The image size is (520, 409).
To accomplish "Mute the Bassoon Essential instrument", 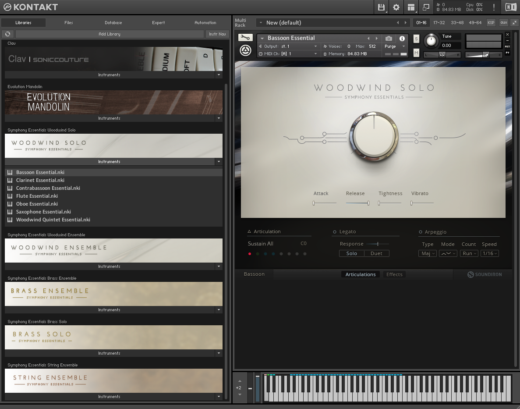I will (x=416, y=53).
